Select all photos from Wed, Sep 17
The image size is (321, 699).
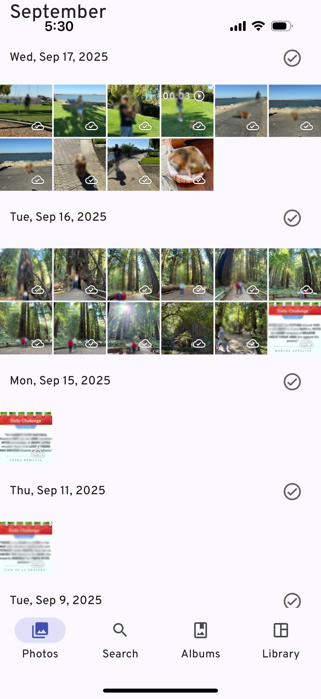tap(292, 58)
